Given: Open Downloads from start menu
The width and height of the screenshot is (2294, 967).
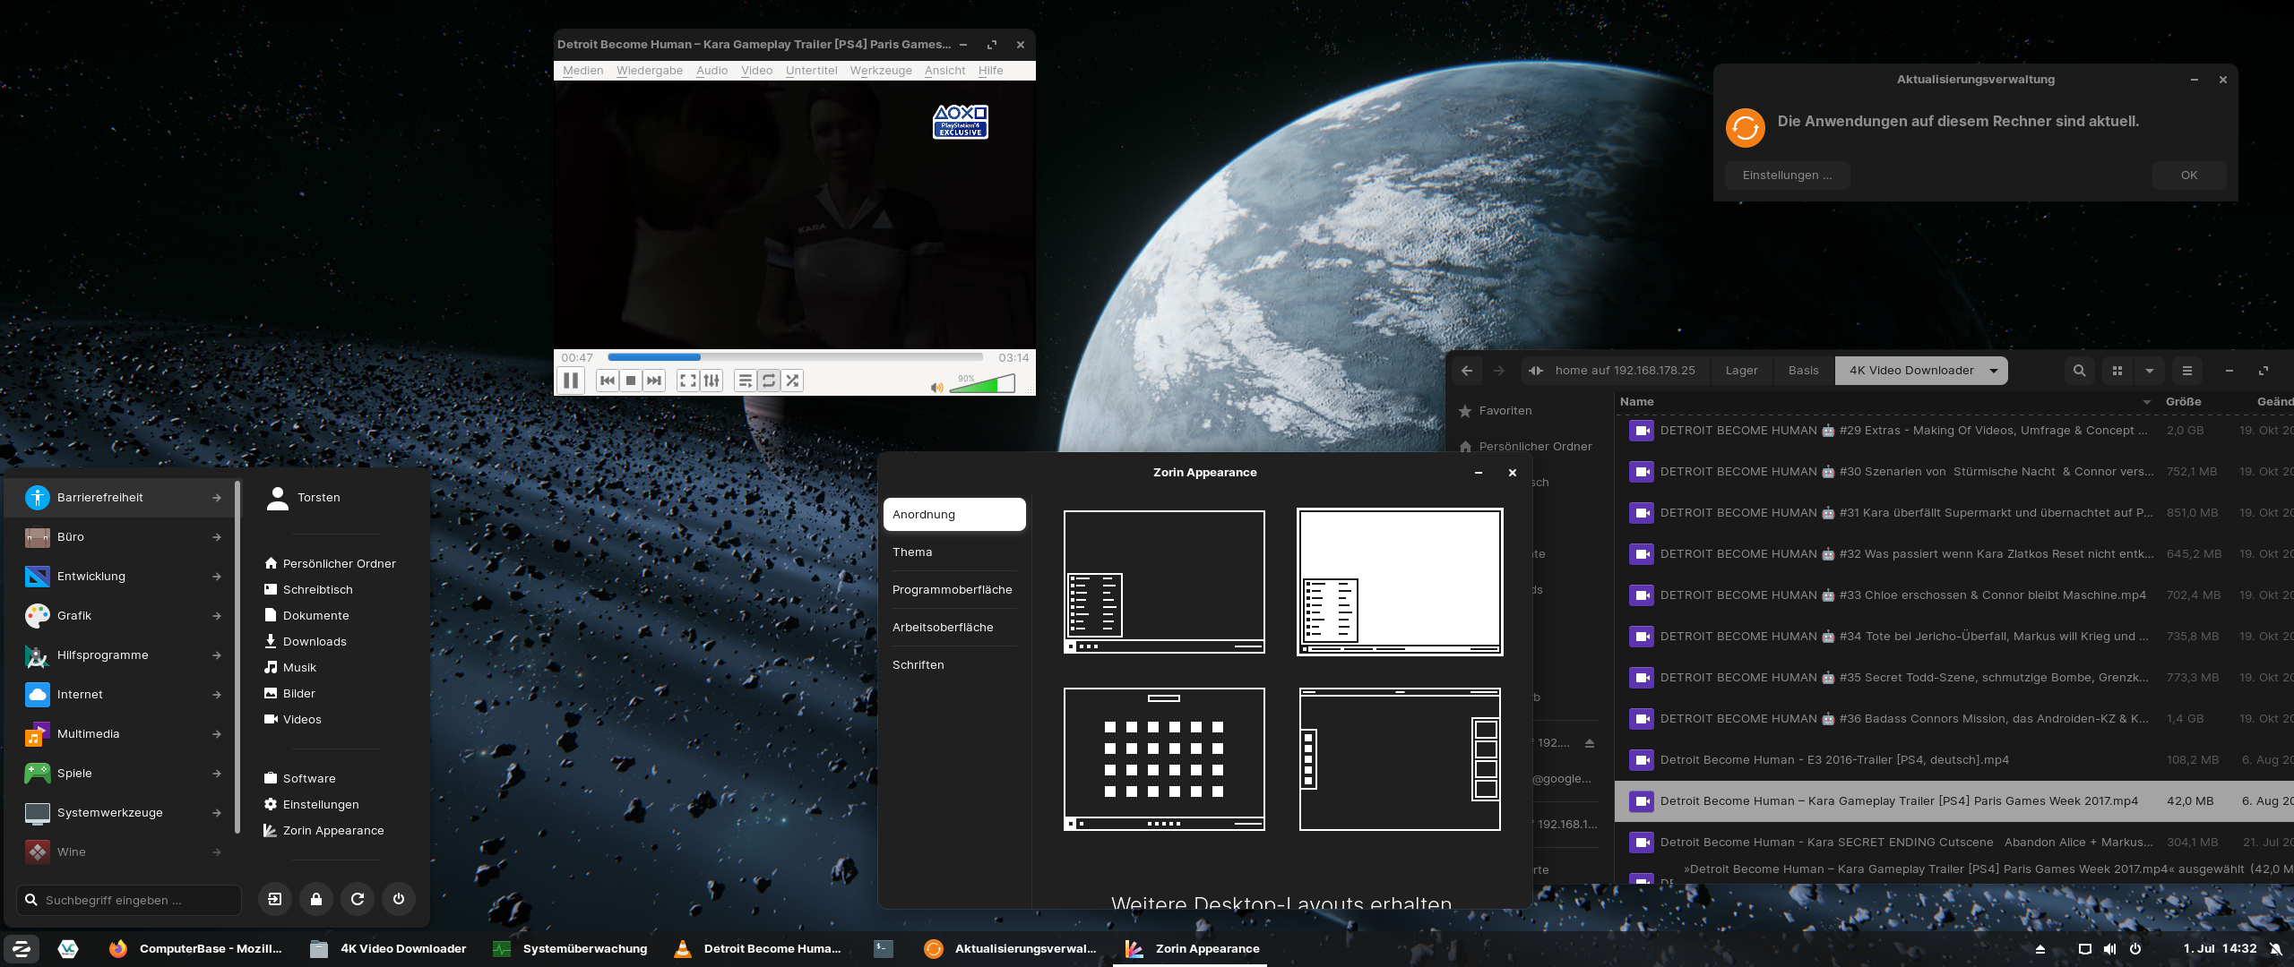Looking at the screenshot, I should click(x=306, y=642).
